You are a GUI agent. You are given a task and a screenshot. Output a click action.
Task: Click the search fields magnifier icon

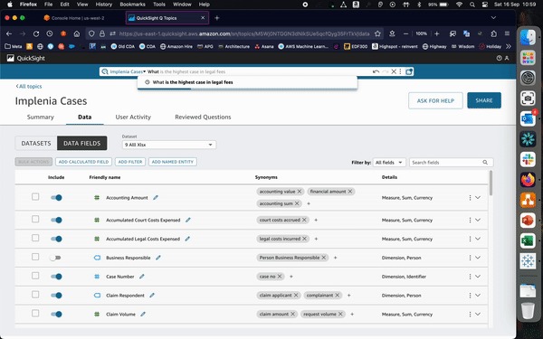click(485, 162)
